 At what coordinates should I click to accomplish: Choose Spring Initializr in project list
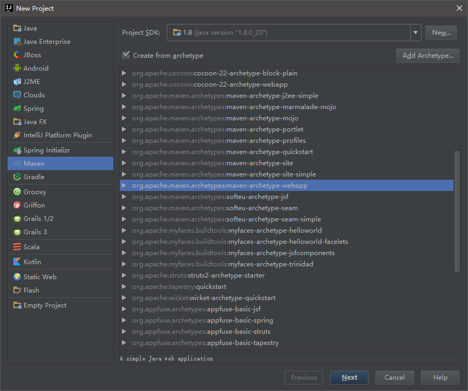tap(60, 150)
